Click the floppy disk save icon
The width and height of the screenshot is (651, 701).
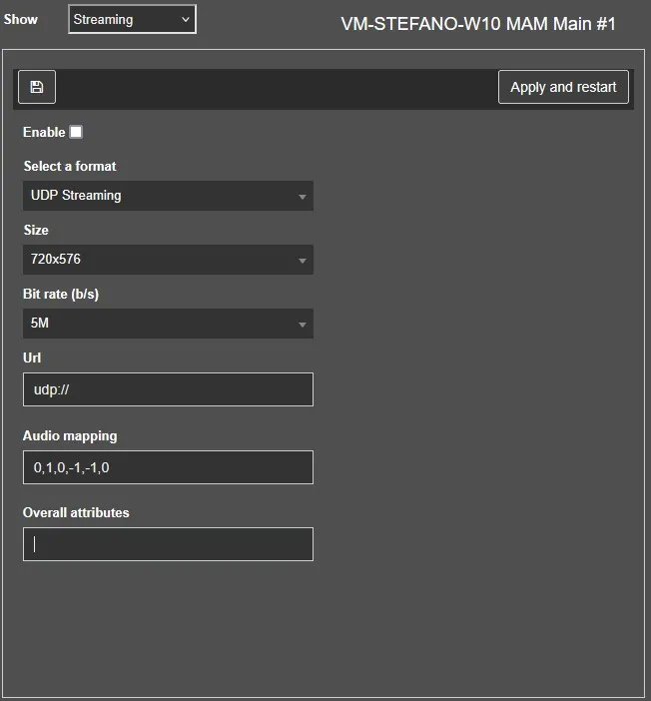(37, 87)
